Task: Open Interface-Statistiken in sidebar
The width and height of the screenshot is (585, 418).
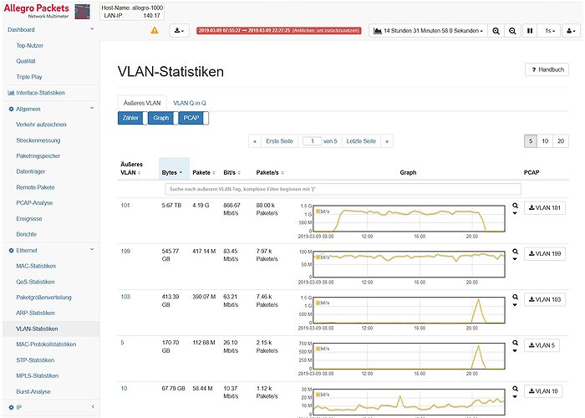Action: click(40, 93)
